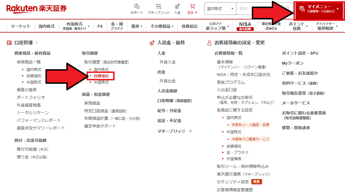Open the 外貨資産残高 link

tap(29, 105)
